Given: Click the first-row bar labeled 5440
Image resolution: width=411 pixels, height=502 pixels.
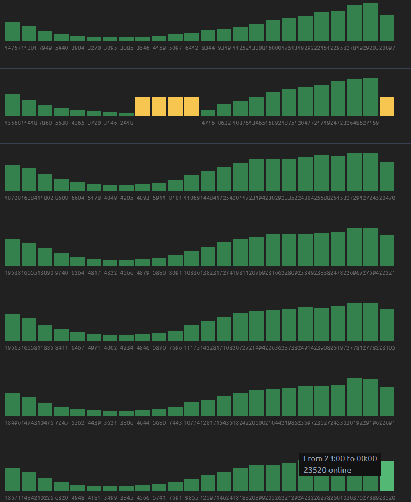Looking at the screenshot, I should (x=61, y=38).
